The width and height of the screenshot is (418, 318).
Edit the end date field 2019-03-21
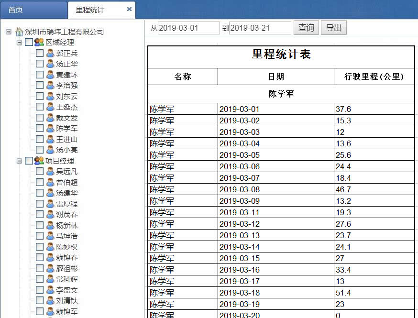tap(260, 28)
